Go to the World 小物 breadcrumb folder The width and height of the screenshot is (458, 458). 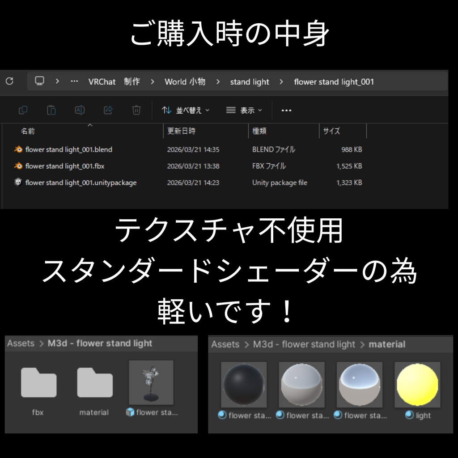tap(185, 81)
